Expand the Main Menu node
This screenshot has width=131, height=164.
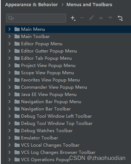[9, 29]
